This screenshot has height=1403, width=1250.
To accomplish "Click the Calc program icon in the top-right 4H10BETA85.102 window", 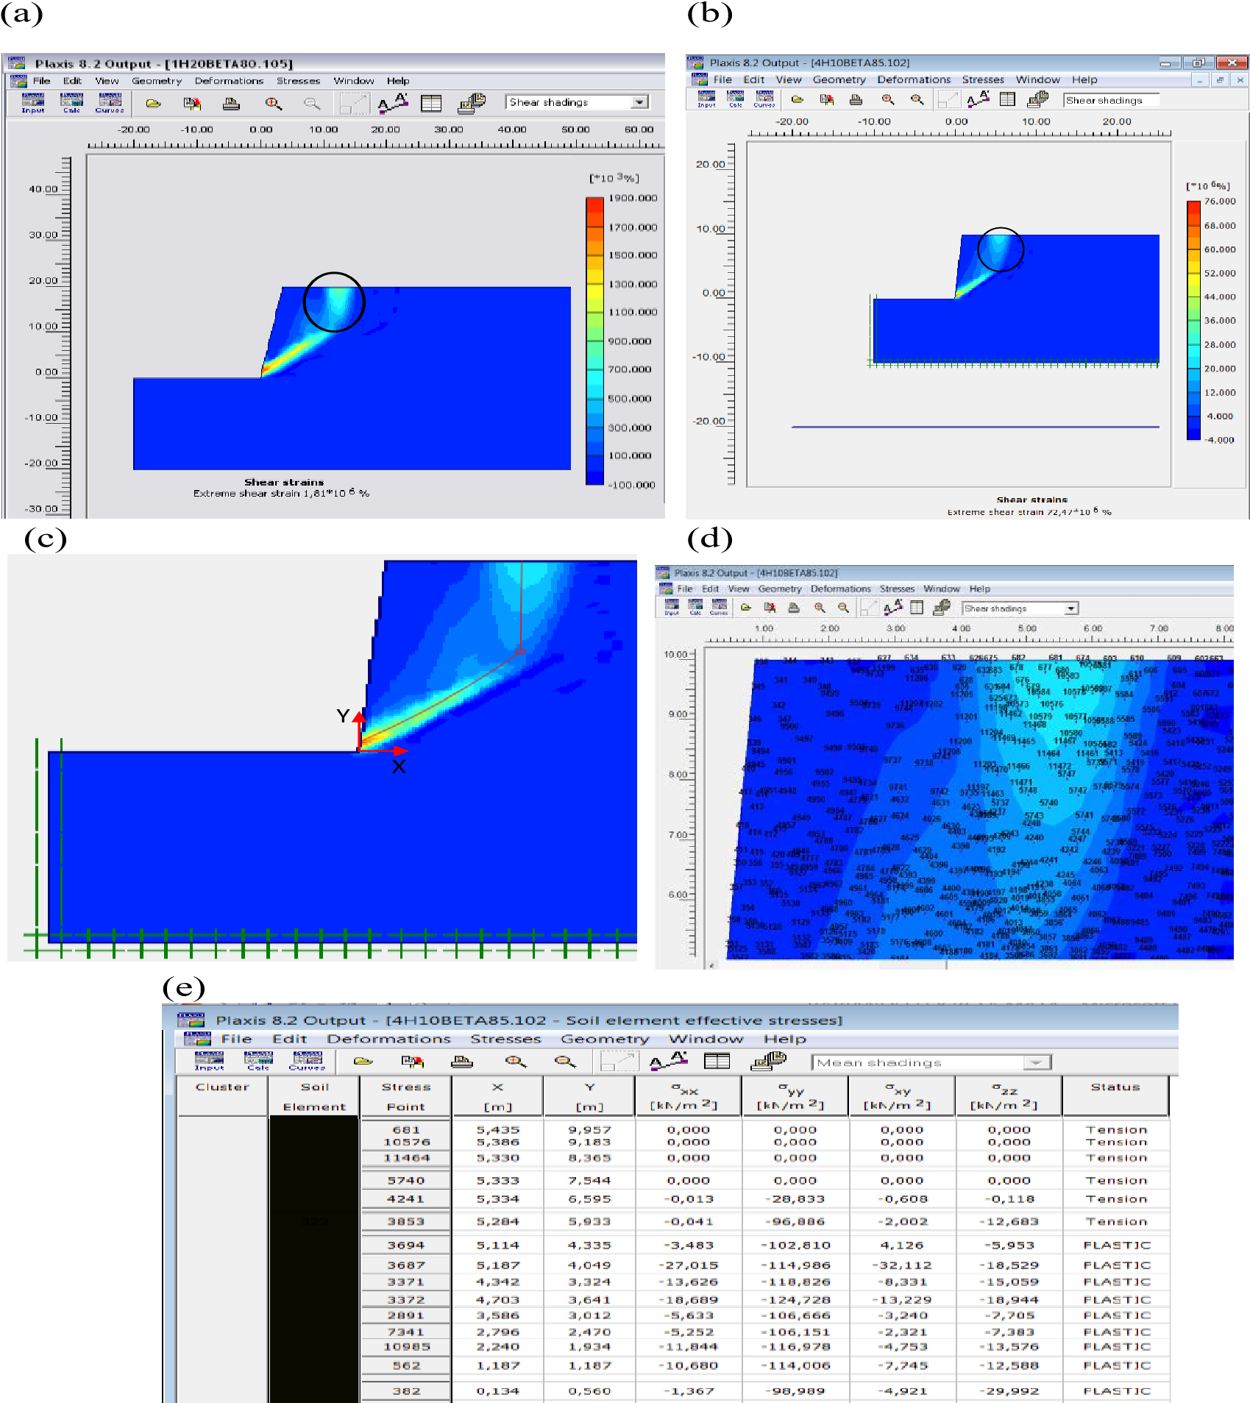I will (x=735, y=99).
